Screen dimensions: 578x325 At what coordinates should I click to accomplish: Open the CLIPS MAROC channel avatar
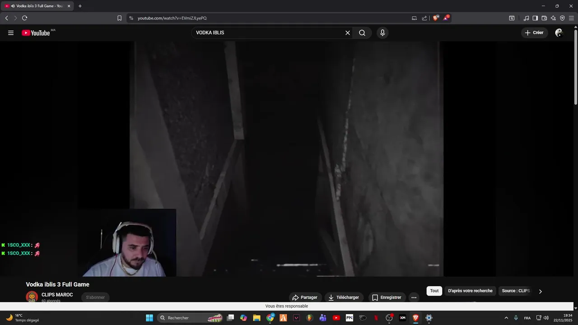[x=32, y=297]
